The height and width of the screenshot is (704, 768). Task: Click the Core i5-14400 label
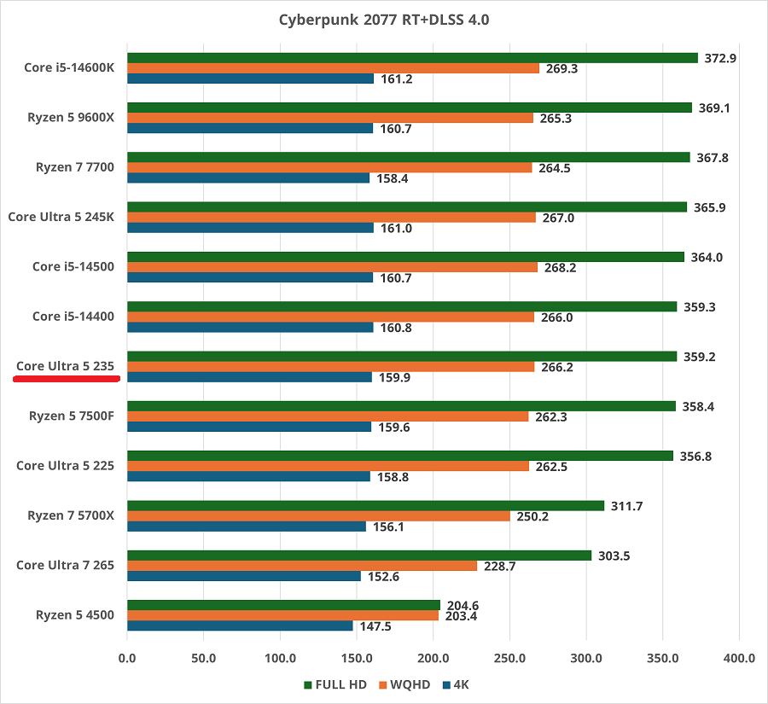pos(73,317)
